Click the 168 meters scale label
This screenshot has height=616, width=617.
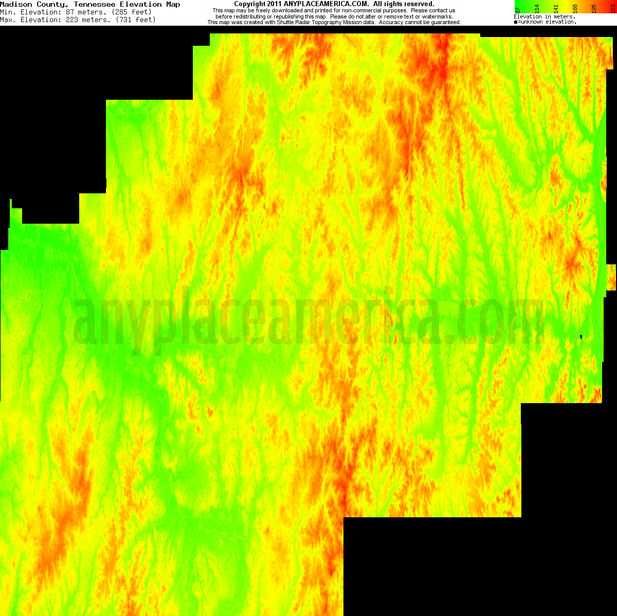[x=575, y=8]
